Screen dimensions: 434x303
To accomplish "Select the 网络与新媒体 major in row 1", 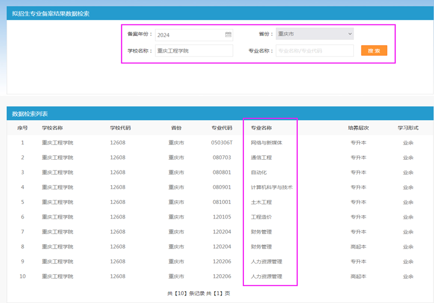I will point(267,143).
